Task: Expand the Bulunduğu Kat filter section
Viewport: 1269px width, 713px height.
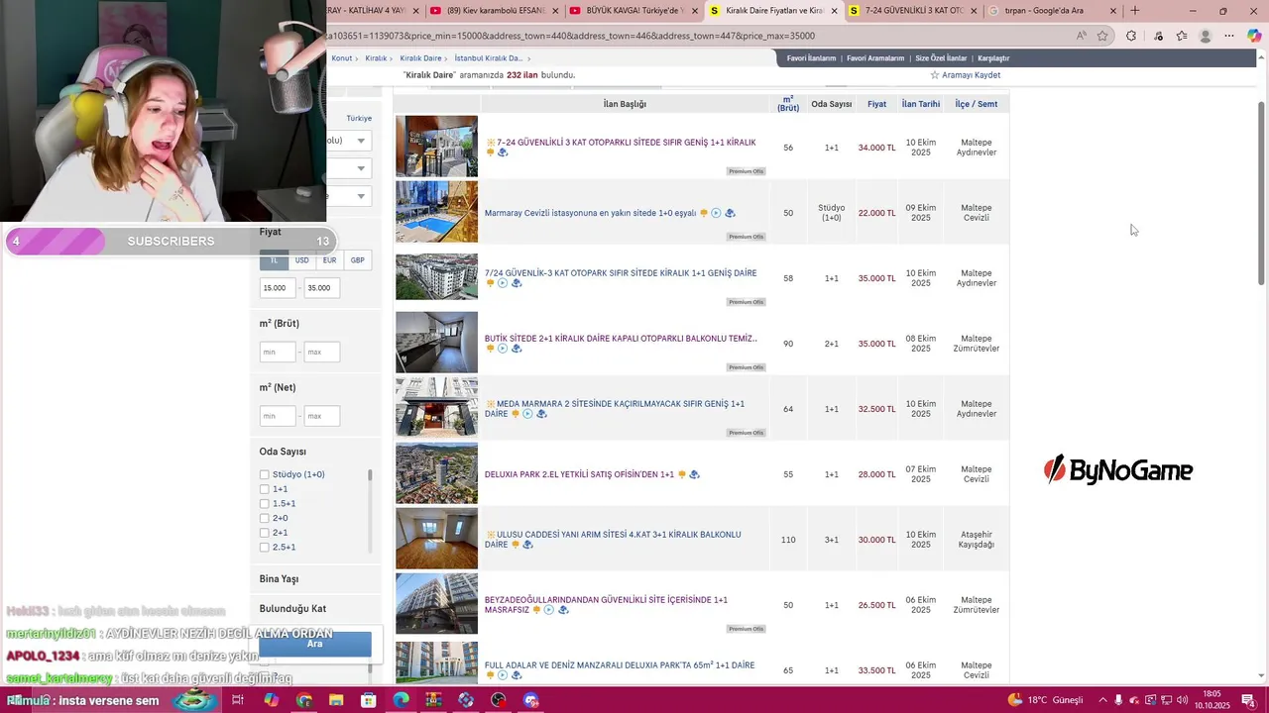Action: [x=292, y=609]
